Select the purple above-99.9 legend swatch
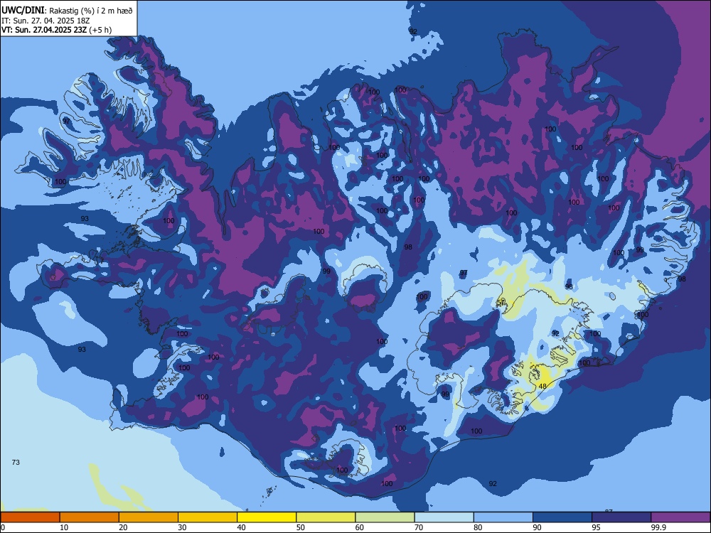The width and height of the screenshot is (711, 533). (680, 517)
